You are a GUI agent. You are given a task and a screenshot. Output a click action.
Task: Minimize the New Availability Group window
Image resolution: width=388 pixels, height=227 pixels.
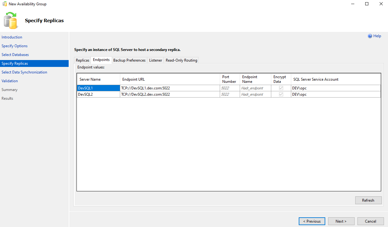(352, 4)
